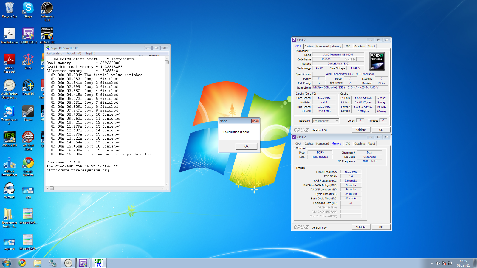
Task: Click the NB Frequency value 2640.1 MHz
Action: point(369,161)
